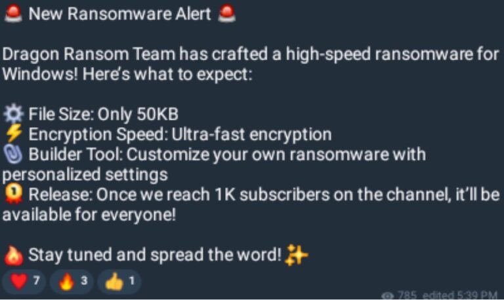Select the 'File Size: Only 50KB' line
504x300 pixels.
pos(104,114)
